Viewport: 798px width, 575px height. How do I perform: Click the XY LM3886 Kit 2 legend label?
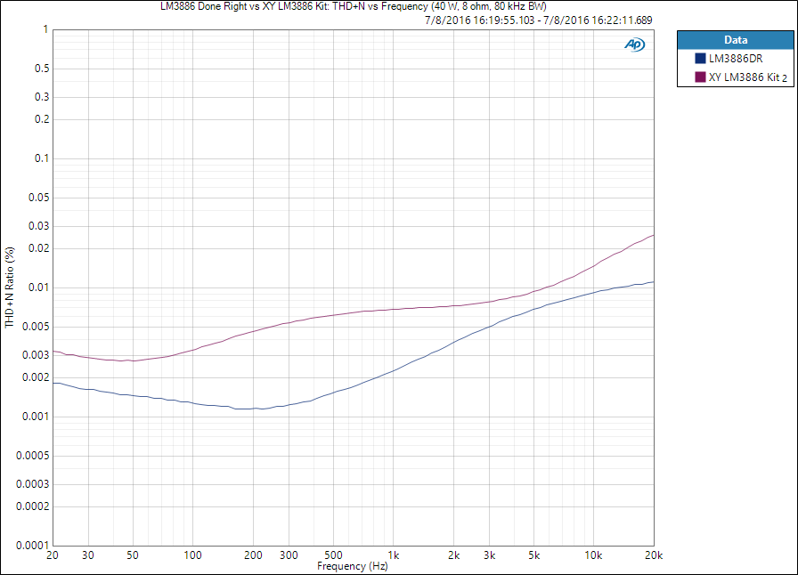coord(747,77)
